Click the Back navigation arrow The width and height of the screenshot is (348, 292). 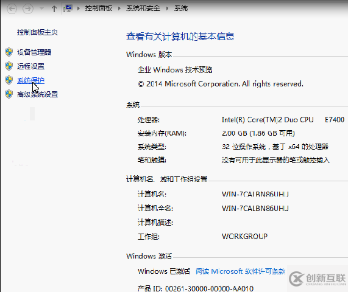tap(12, 9)
